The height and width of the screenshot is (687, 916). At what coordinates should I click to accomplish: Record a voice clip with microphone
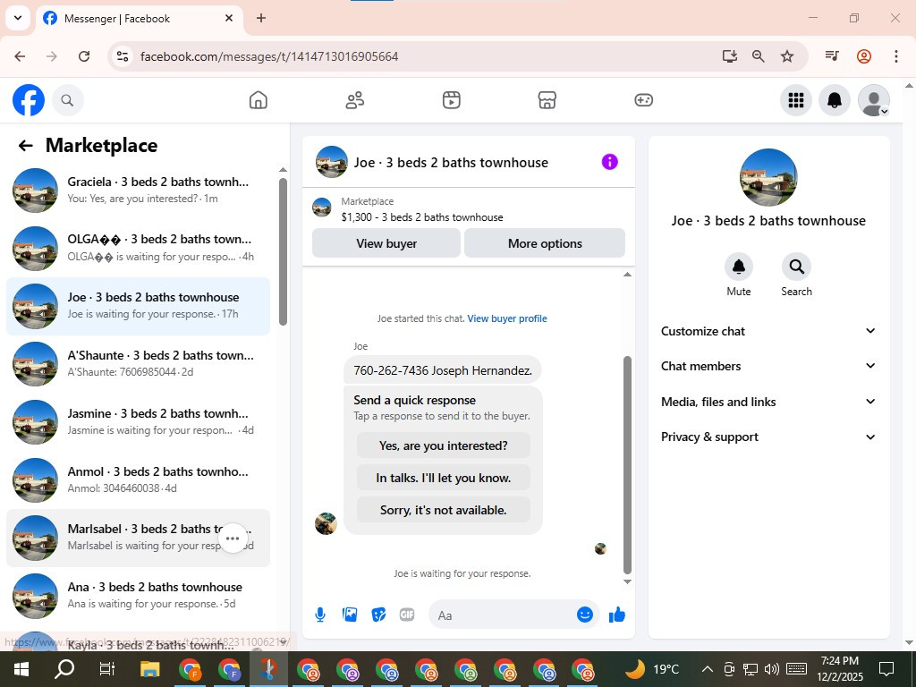point(320,615)
